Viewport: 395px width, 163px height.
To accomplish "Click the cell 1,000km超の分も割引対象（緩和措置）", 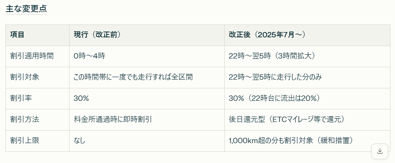I will click(x=291, y=140).
